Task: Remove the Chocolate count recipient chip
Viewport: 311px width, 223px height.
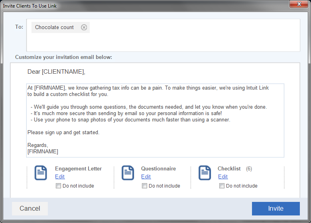Action: click(84, 27)
